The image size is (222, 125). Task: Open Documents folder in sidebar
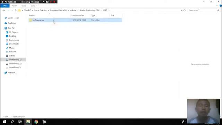click(14, 40)
